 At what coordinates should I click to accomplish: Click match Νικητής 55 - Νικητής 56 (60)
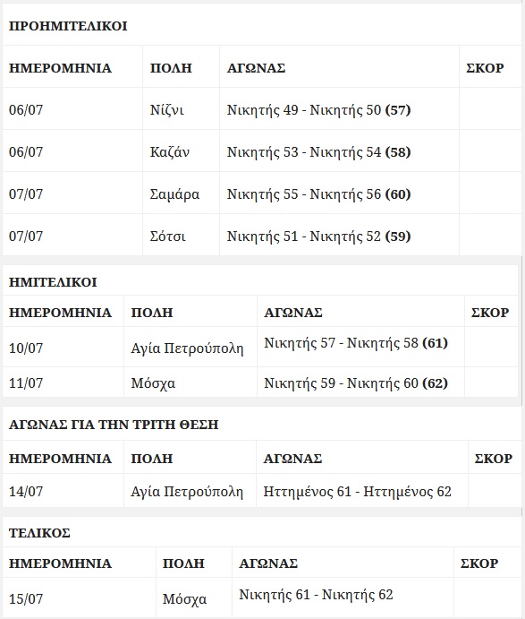(x=319, y=194)
